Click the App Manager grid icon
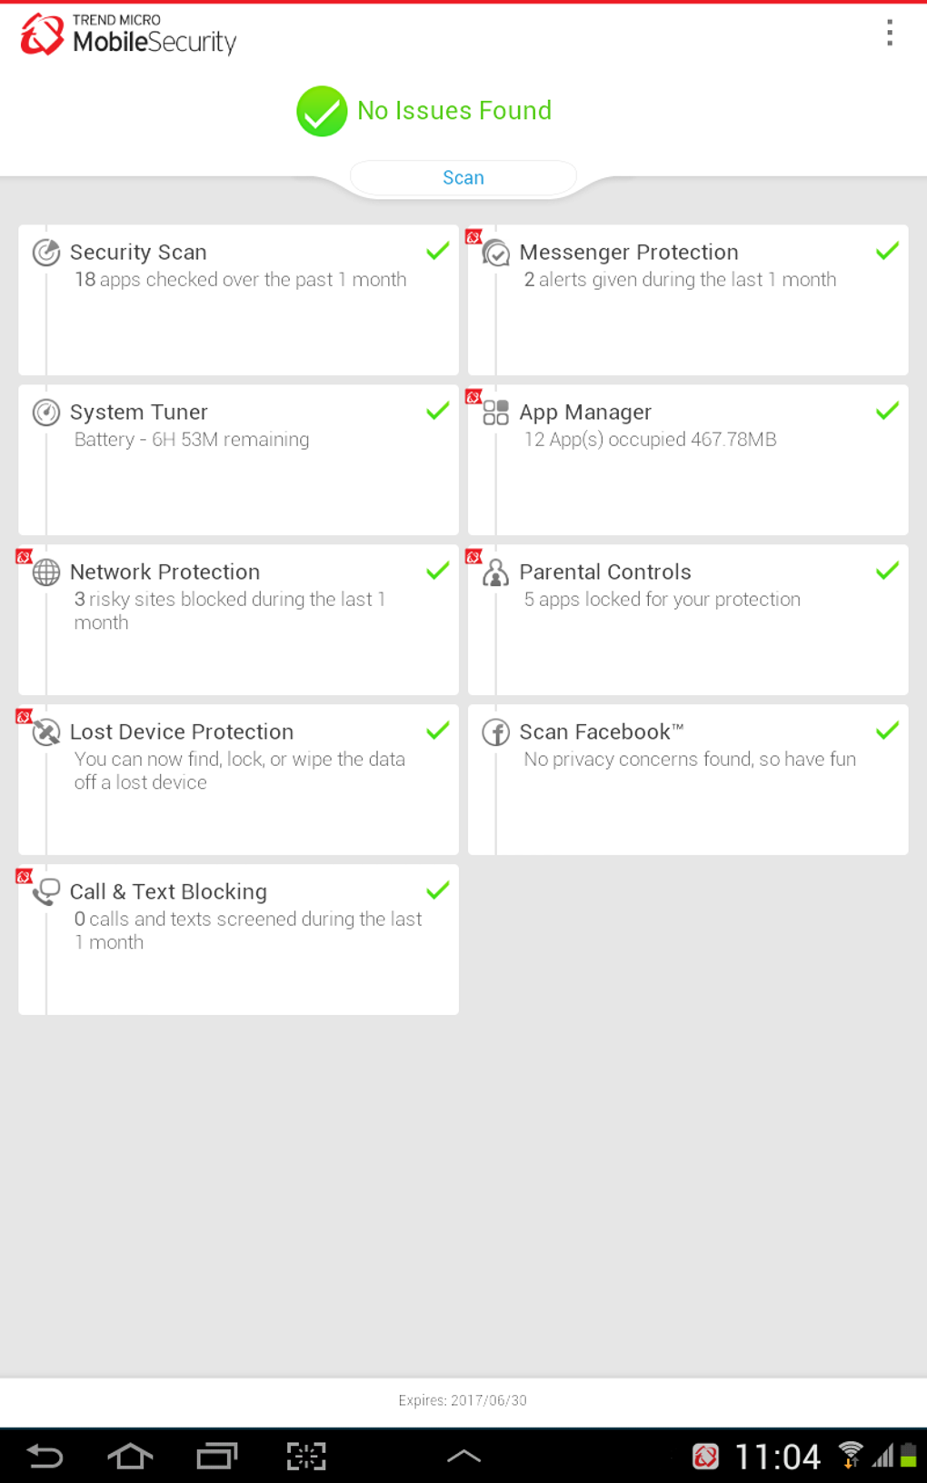Screen dimensions: 927x1483 (x=496, y=413)
